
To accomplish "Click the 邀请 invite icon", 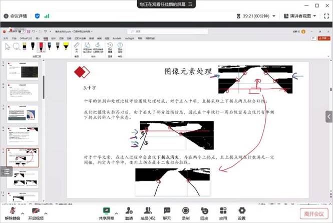I will click(x=129, y=212).
